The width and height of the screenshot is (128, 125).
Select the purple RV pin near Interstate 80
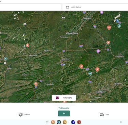tap(98, 51)
